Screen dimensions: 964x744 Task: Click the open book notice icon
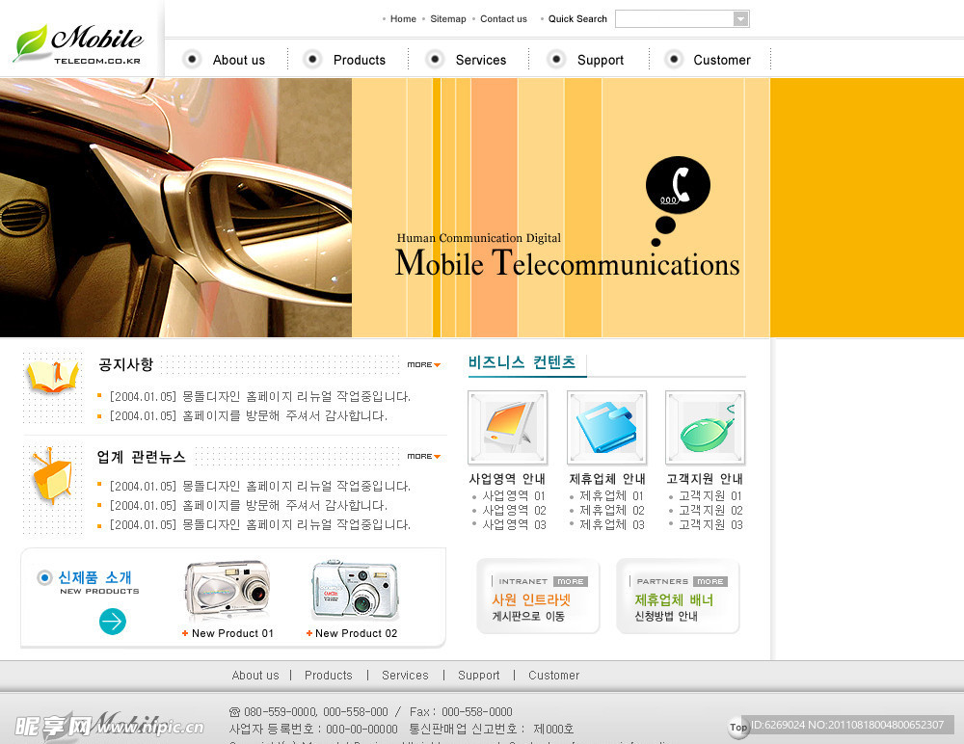(52, 376)
